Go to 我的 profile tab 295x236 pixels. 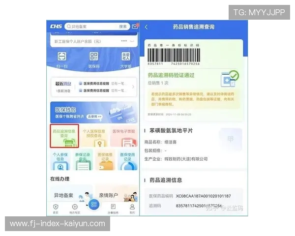(x=132, y=209)
